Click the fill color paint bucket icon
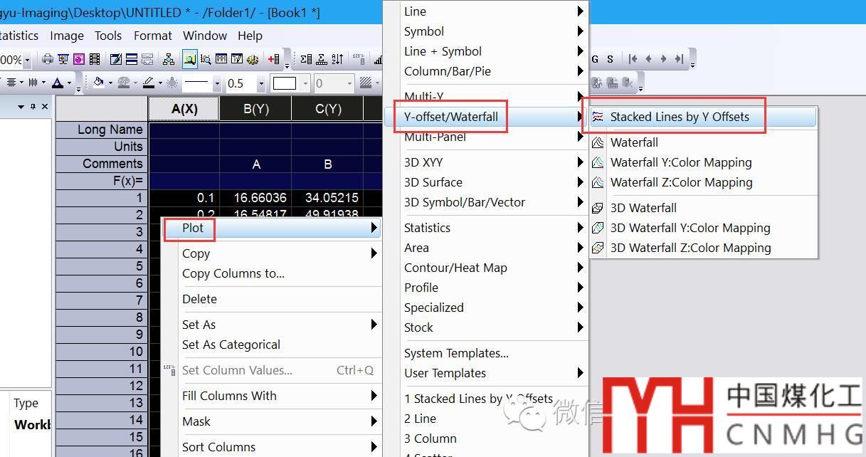The image size is (866, 457). click(x=99, y=83)
